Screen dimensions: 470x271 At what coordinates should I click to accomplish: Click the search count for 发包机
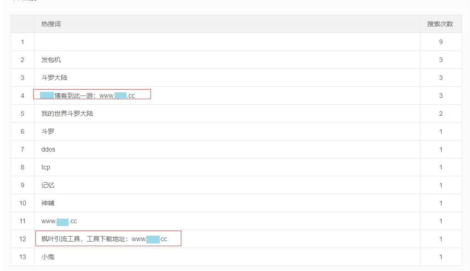[x=441, y=60]
